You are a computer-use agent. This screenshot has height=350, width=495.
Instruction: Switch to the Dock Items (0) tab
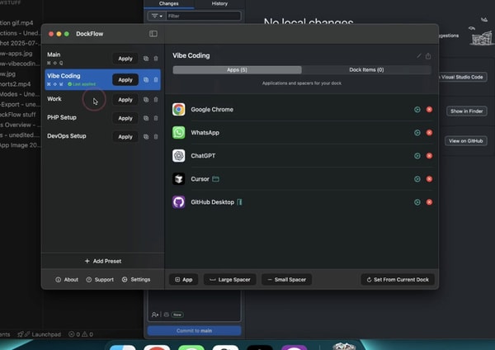[x=366, y=70]
